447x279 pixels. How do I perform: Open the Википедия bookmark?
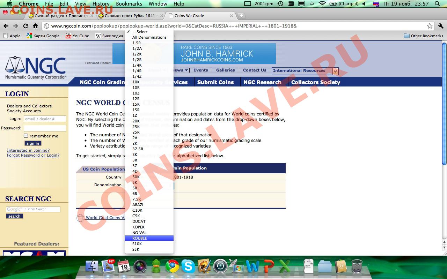109,36
